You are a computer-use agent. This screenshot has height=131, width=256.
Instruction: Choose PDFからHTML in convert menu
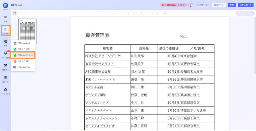(23, 67)
